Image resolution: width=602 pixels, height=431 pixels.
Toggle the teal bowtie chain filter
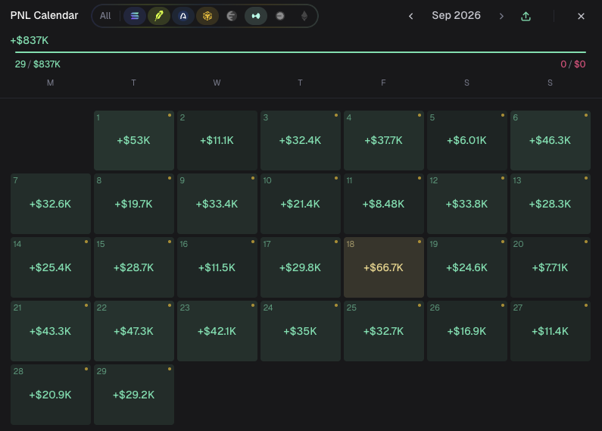pos(256,16)
